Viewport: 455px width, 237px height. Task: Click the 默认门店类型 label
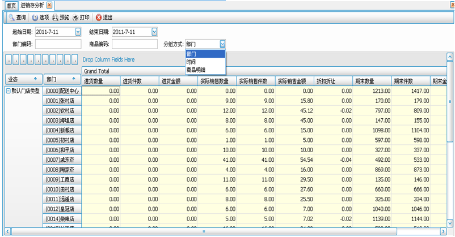pos(26,91)
